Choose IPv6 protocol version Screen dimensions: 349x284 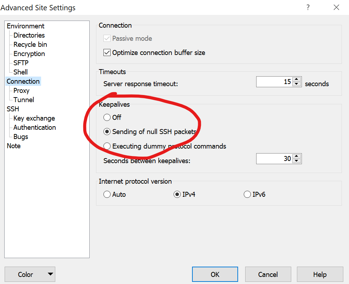pyautogui.click(x=247, y=194)
